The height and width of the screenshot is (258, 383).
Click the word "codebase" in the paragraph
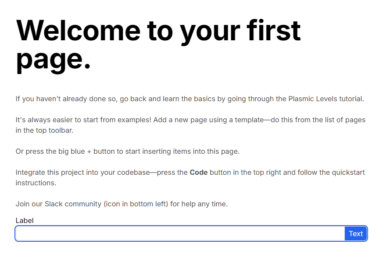coord(133,172)
